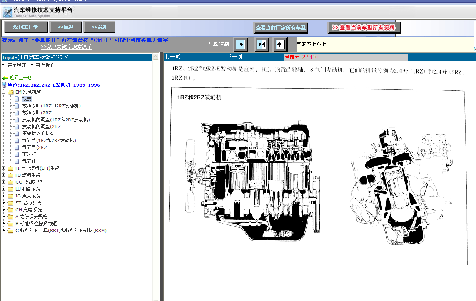The width and height of the screenshot is (476, 301).
Task: Click the LU 润滑系统 folder icon
Action: coord(10,189)
